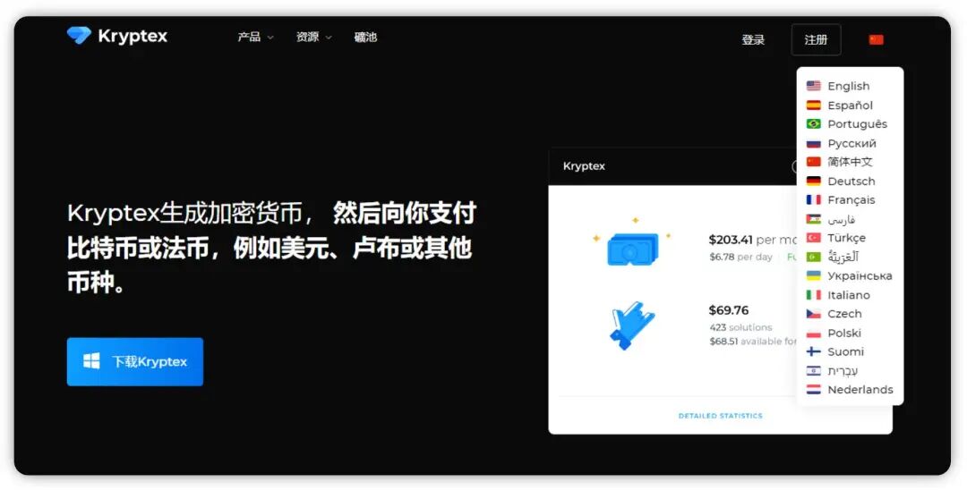The image size is (967, 490).
Task: Click the $69.76 balance amount
Action: coord(728,310)
